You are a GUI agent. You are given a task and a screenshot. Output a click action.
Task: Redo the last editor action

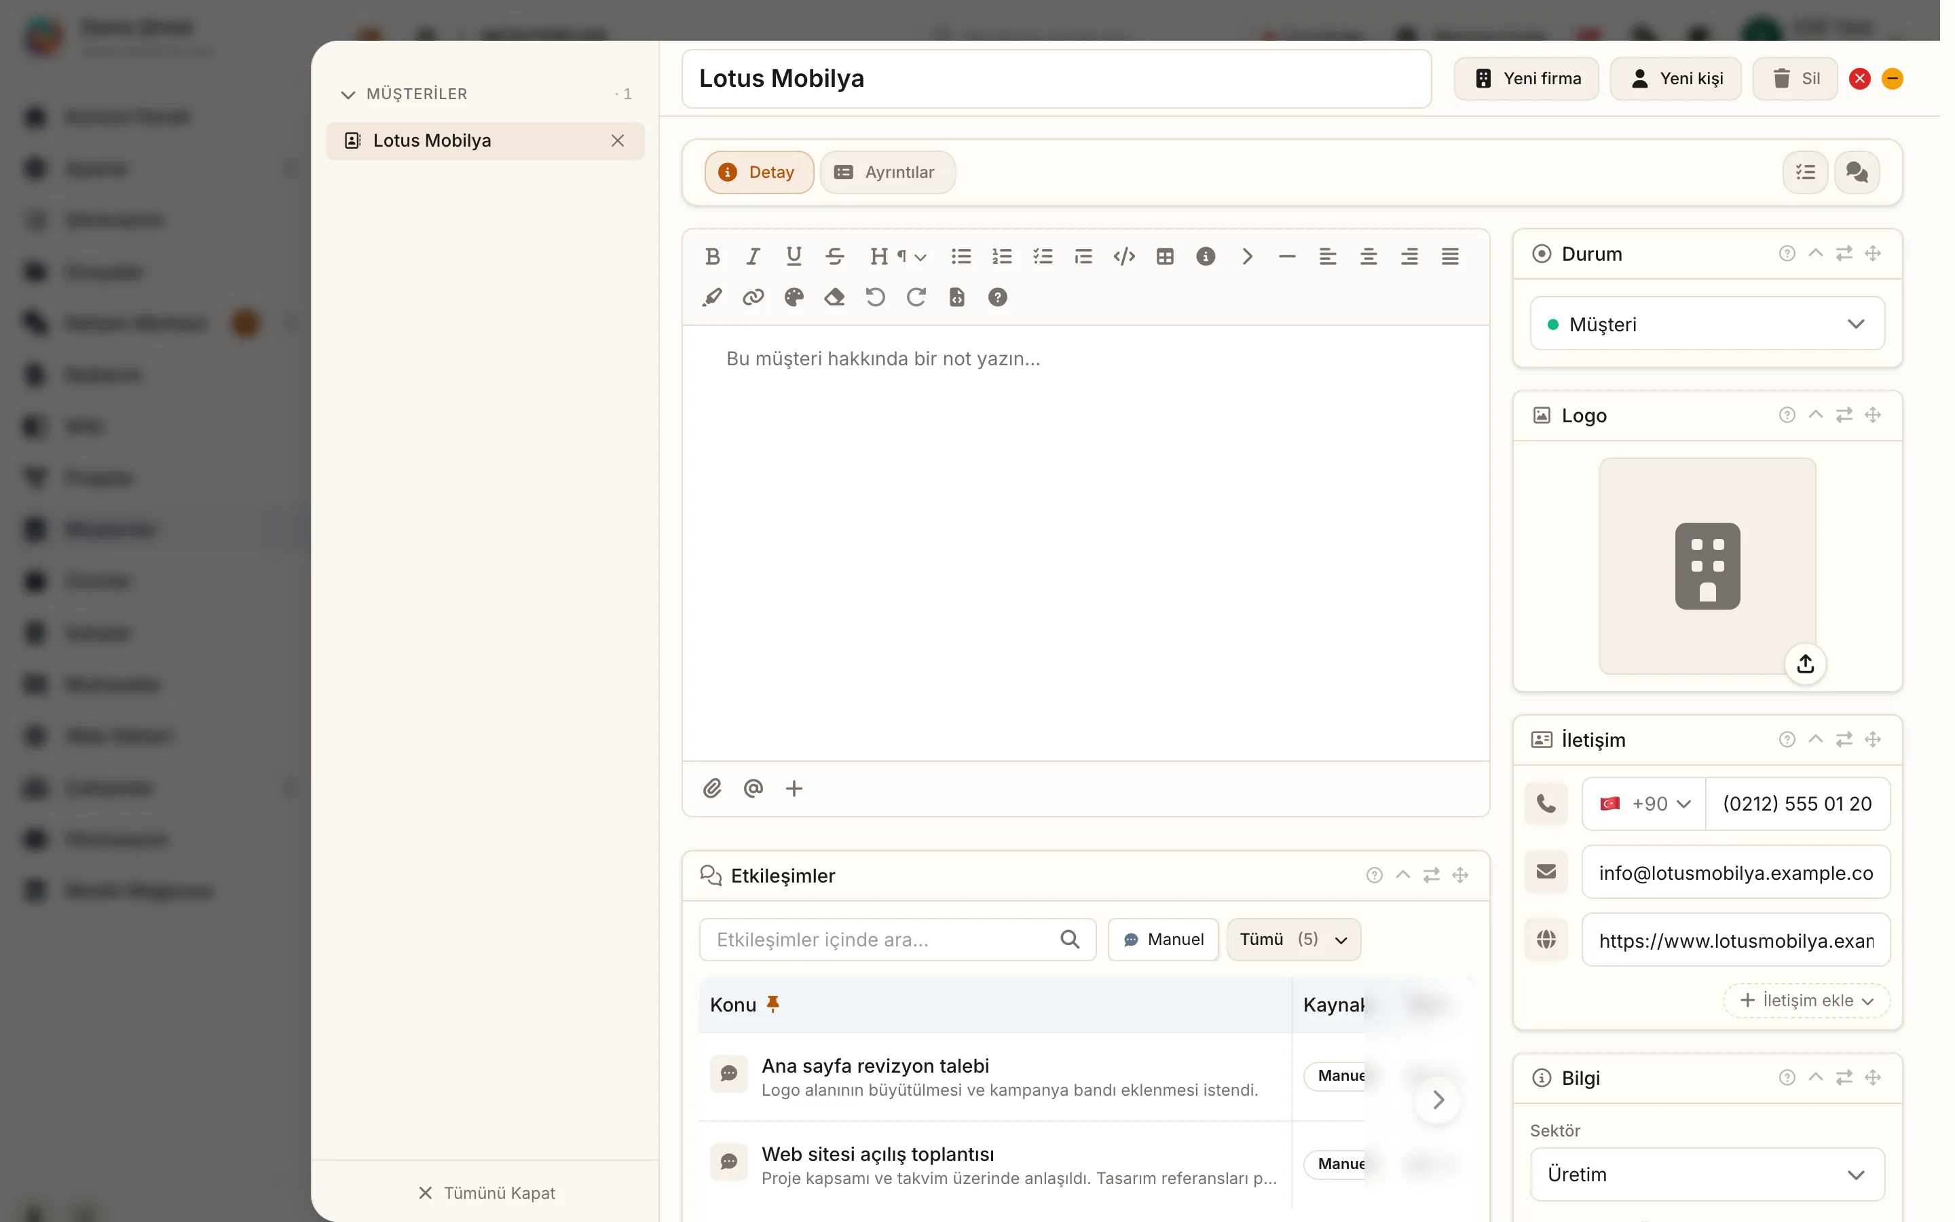point(916,297)
